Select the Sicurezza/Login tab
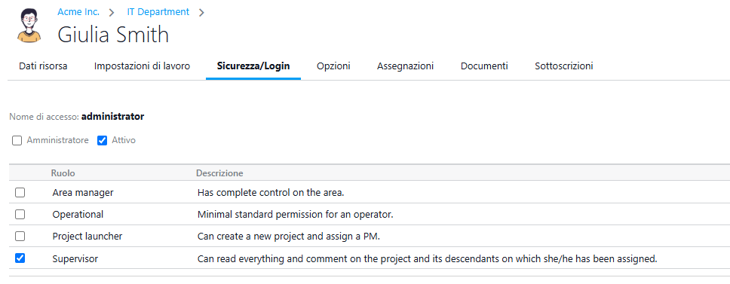Image resolution: width=730 pixels, height=284 pixels. point(253,66)
